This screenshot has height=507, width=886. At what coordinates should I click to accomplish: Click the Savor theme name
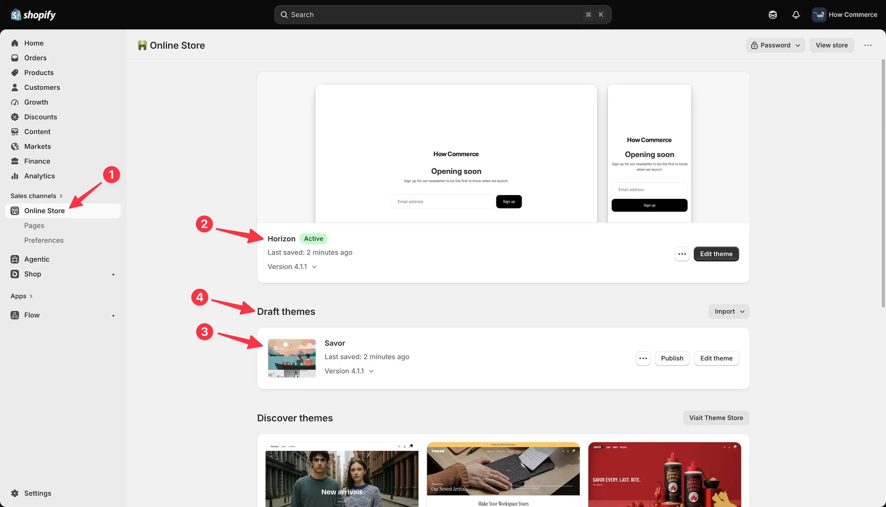(x=334, y=343)
